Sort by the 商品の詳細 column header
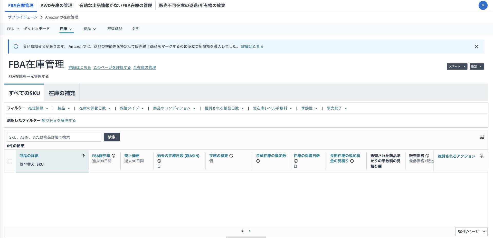Image resolution: width=493 pixels, height=238 pixels. point(29,156)
